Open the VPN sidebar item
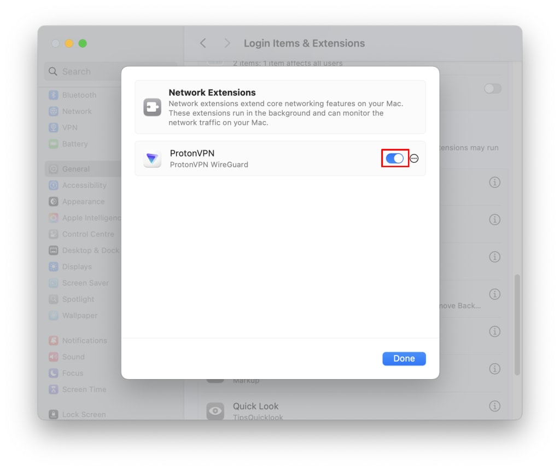The height and width of the screenshot is (470, 560). click(x=63, y=128)
